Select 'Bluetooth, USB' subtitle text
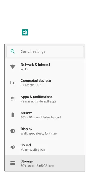Viewport: 108px width, 184px height. pos(31,85)
